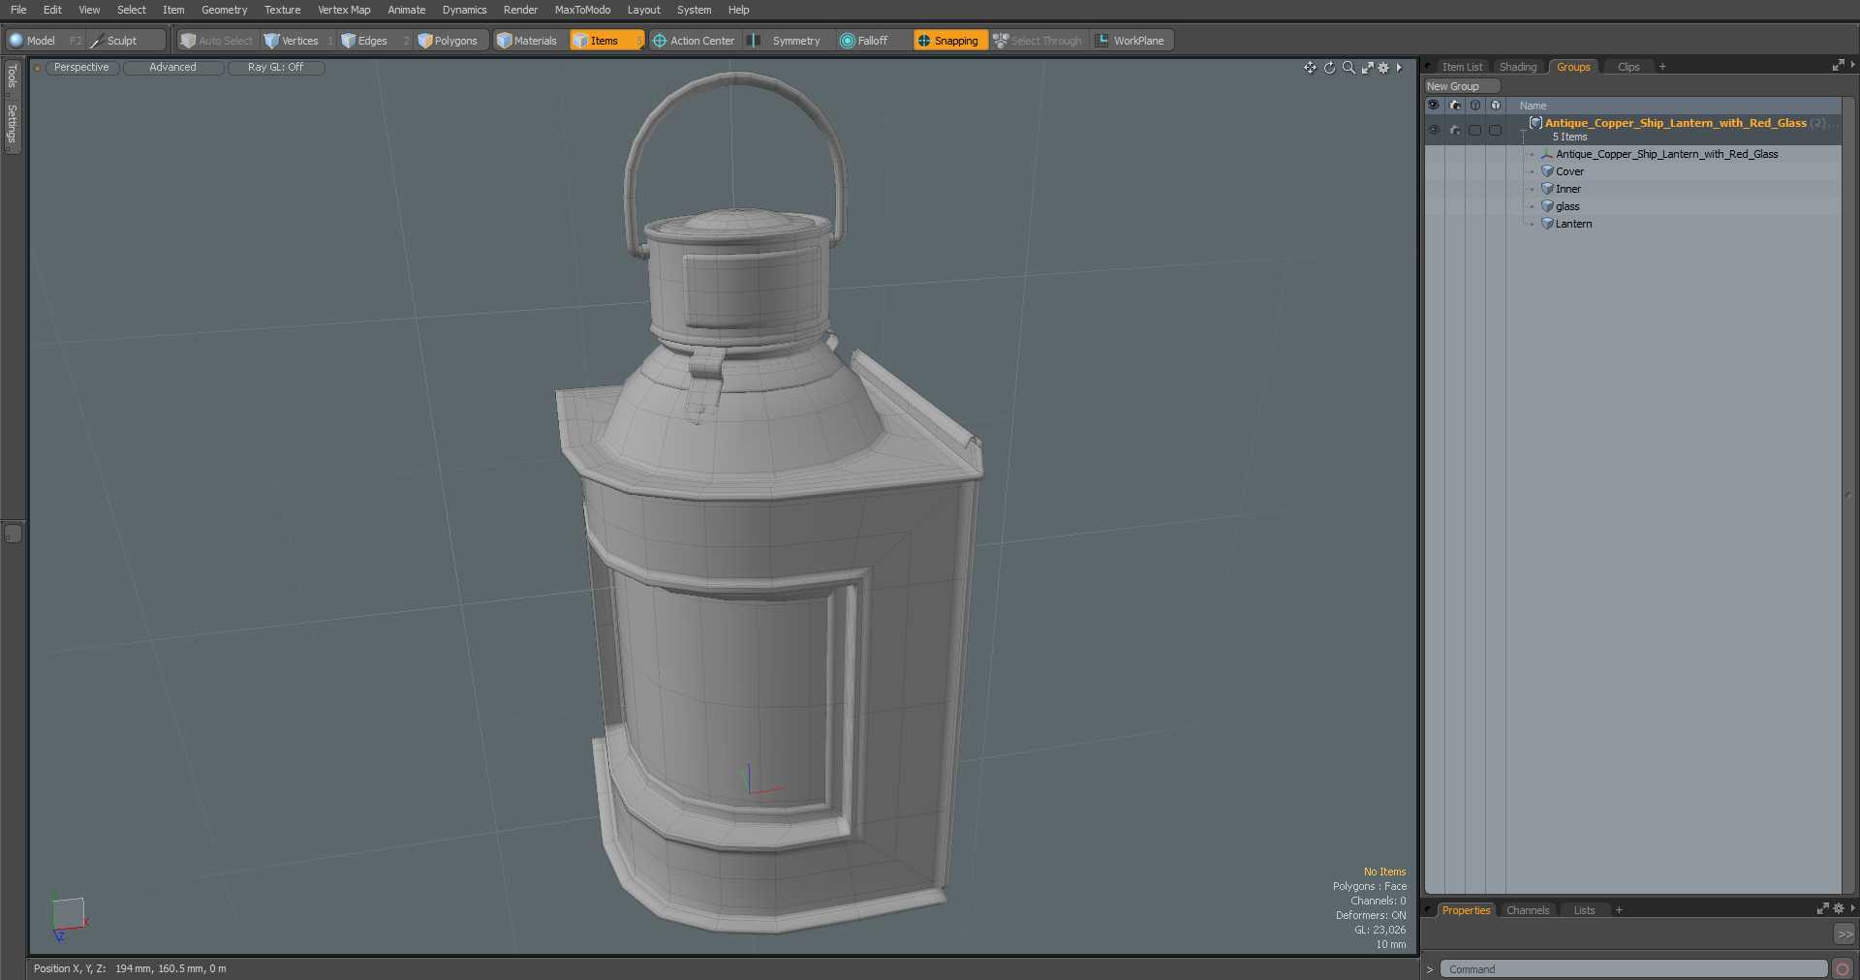Select the Lantern mesh item
1860x980 pixels.
[x=1573, y=224]
